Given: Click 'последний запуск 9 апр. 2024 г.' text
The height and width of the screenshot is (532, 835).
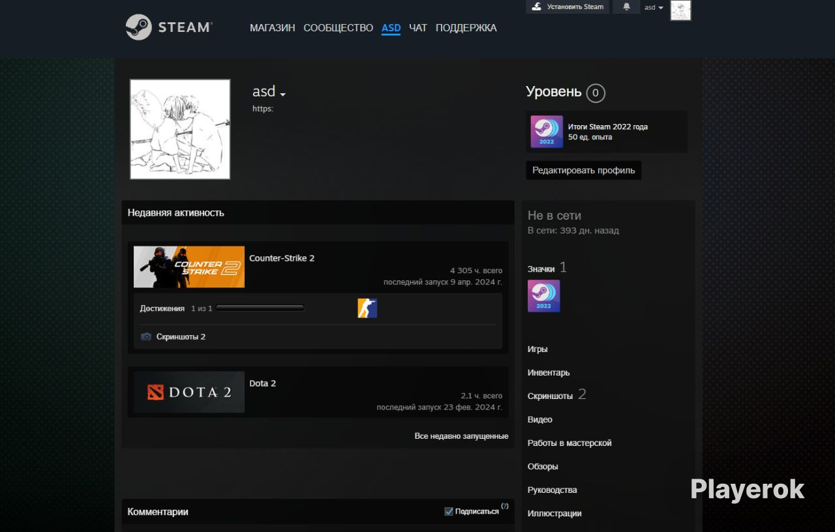Looking at the screenshot, I should tap(443, 282).
